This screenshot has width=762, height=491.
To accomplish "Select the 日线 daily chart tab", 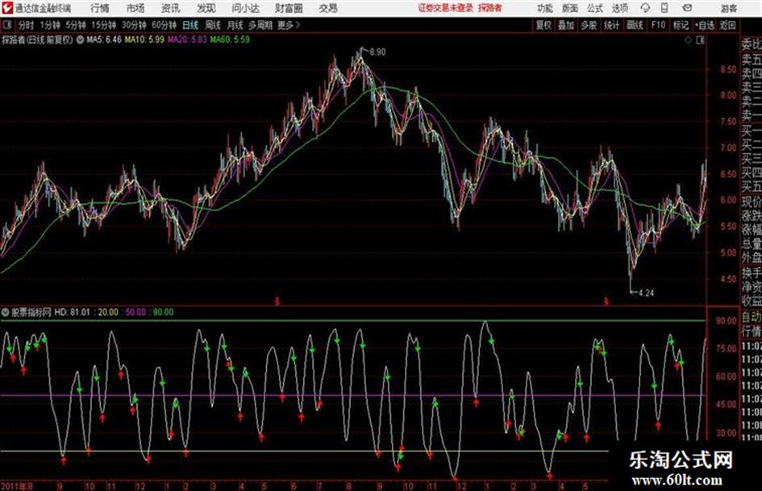I will [x=190, y=25].
